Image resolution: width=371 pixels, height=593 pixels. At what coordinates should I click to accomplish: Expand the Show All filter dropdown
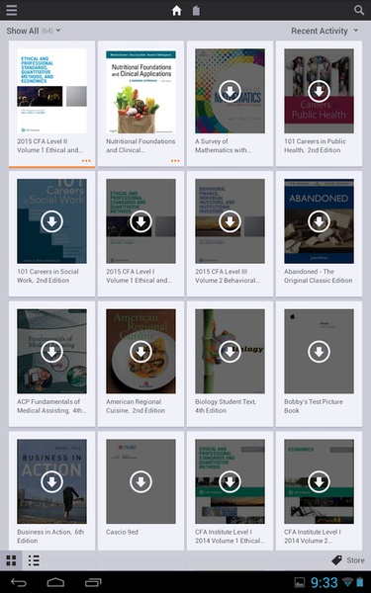point(34,31)
